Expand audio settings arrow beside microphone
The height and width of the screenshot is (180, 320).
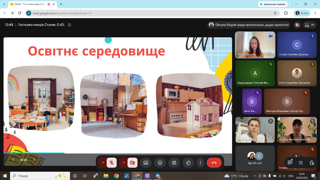click(103, 163)
